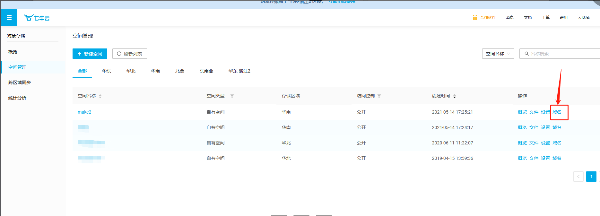The height and width of the screenshot is (216, 600).
Task: Open 跨区域同步 in the sidebar
Action: click(20, 82)
